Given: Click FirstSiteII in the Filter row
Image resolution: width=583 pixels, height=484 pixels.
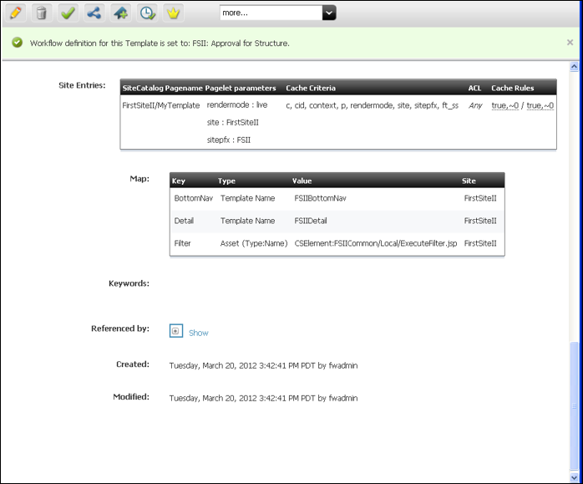Looking at the screenshot, I should (480, 243).
